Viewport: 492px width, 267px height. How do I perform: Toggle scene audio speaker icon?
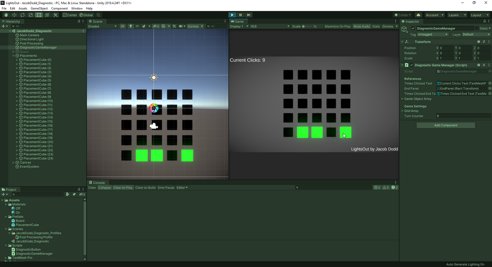pyautogui.click(x=137, y=26)
